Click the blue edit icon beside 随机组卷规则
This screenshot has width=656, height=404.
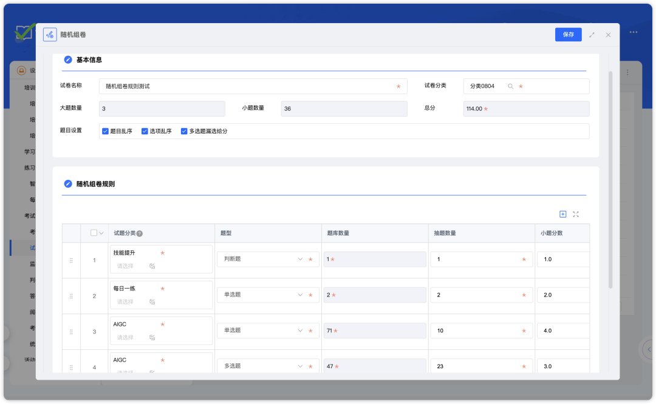[x=67, y=184]
